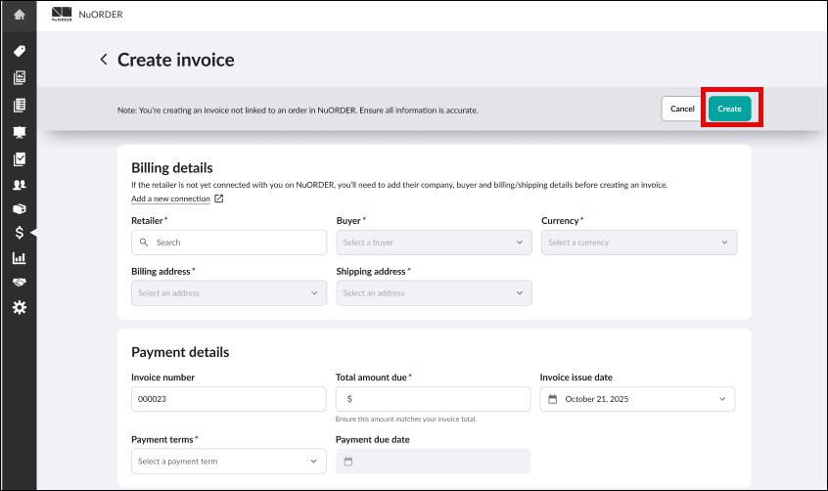The image size is (828, 491).
Task: Open the bar chart analytics icon
Action: [19, 258]
